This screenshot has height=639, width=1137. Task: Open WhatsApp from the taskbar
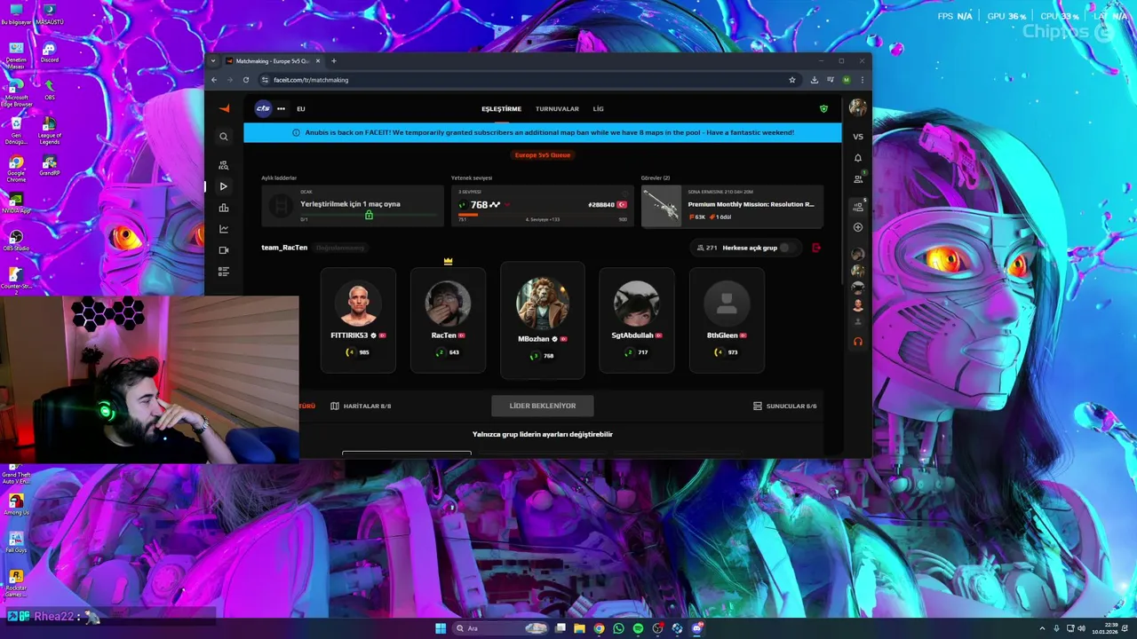coord(618,628)
